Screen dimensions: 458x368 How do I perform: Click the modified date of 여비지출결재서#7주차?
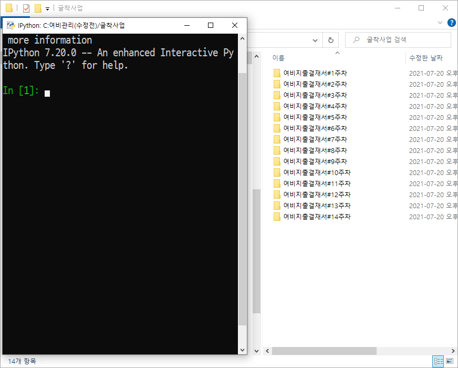click(433, 139)
